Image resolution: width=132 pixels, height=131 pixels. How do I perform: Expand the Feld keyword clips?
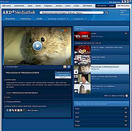(x=126, y=117)
